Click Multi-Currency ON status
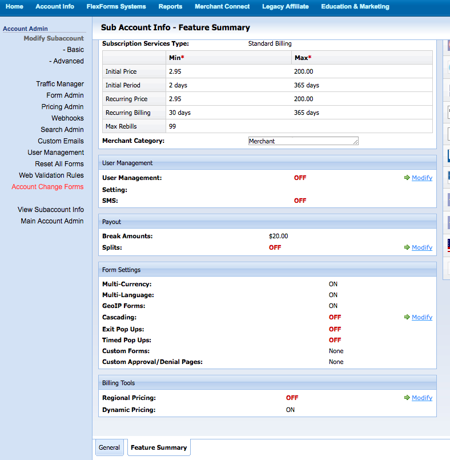450x460 pixels. tap(333, 284)
